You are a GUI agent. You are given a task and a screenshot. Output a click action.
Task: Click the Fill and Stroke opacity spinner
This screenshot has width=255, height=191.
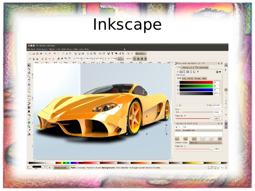click(x=218, y=119)
